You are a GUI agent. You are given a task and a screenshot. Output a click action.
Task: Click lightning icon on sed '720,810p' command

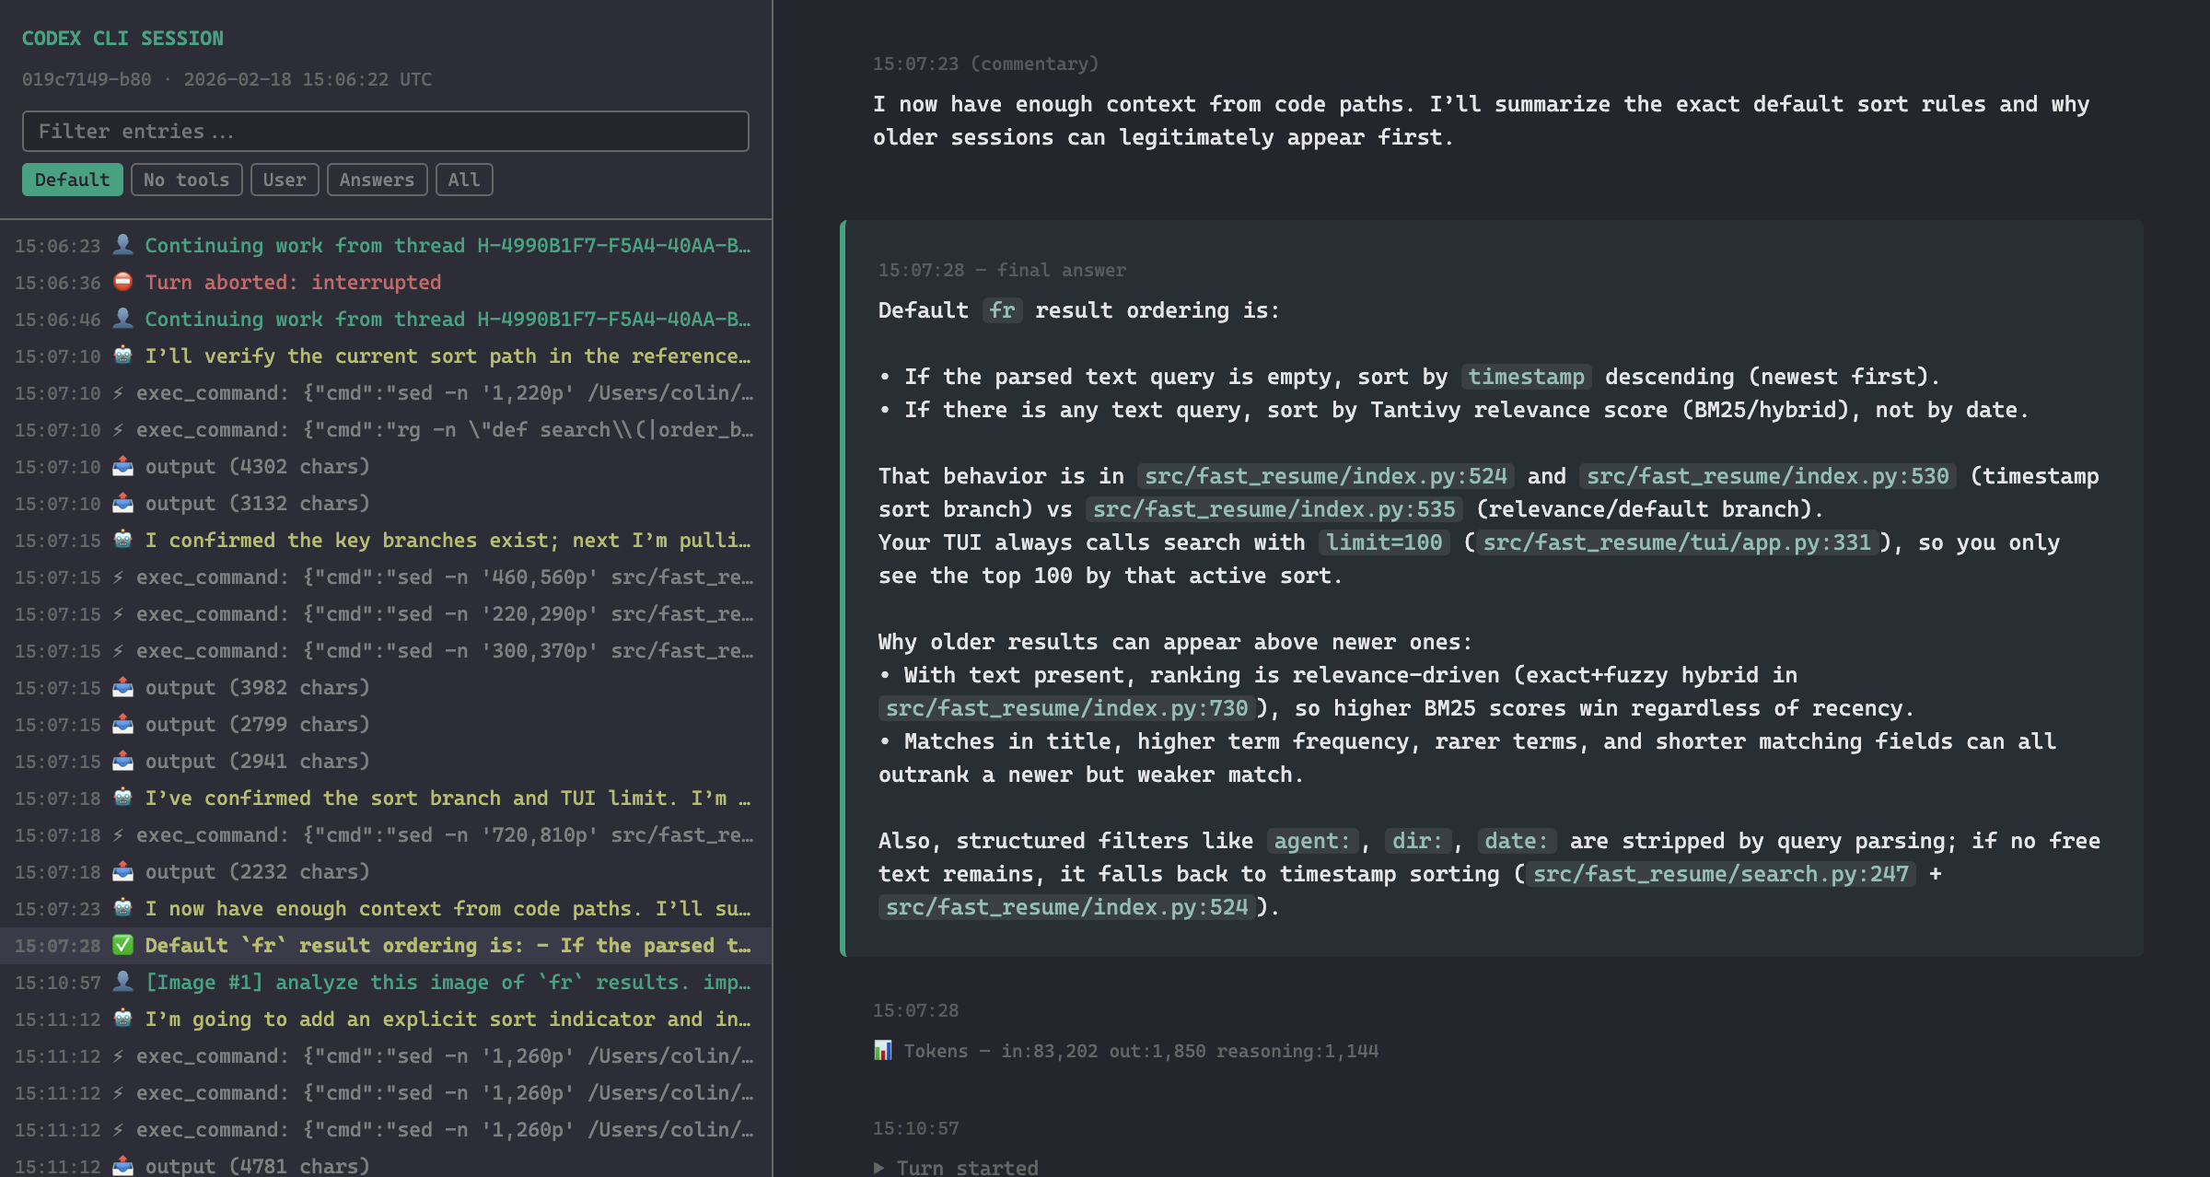point(118,835)
